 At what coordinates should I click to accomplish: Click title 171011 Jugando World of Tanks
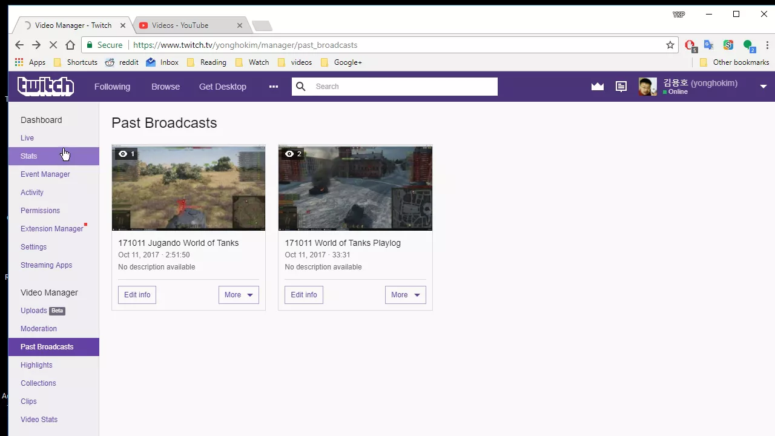tap(178, 243)
